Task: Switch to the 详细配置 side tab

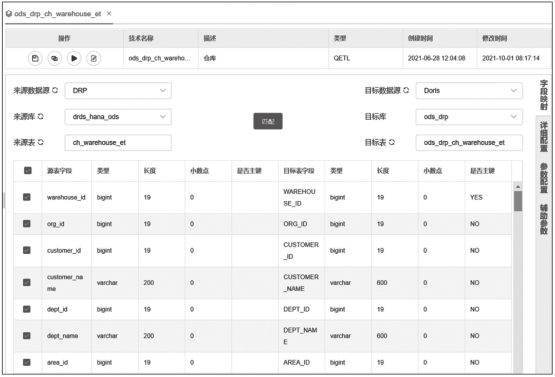Action: (x=544, y=137)
